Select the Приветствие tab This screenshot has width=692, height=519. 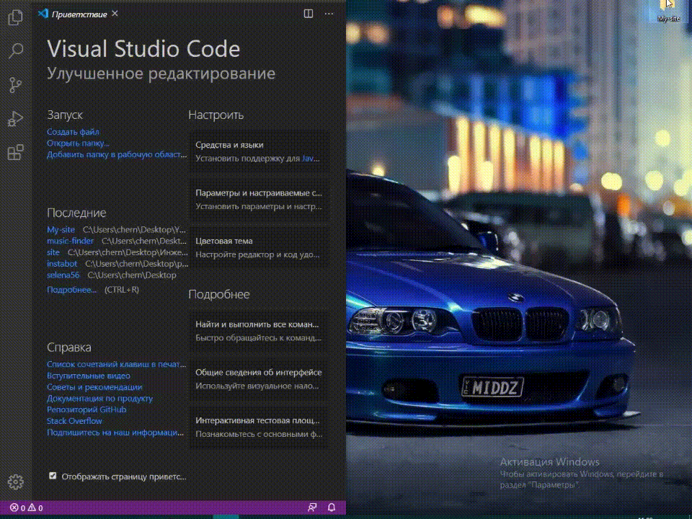79,14
